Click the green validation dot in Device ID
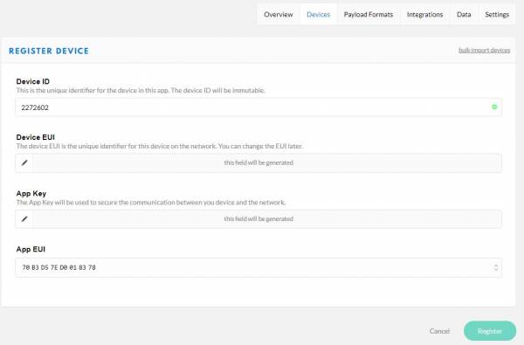This screenshot has width=524, height=345. (494, 107)
